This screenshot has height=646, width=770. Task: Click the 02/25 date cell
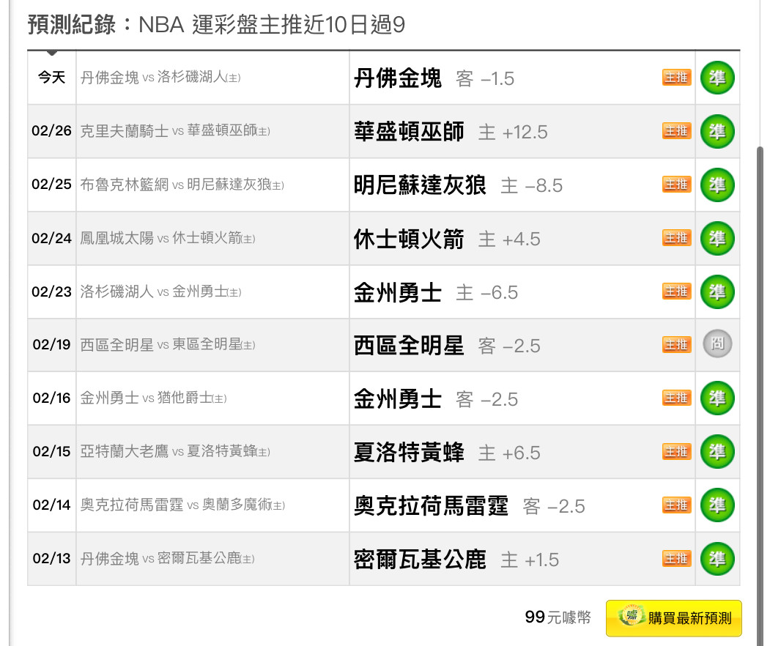pyautogui.click(x=51, y=185)
